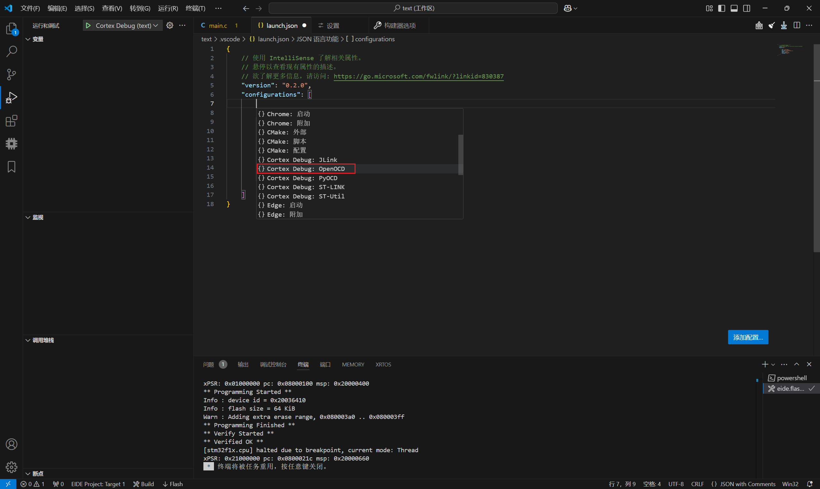This screenshot has height=489, width=820.
Task: Click the suggestion list scrollbar thumb
Action: pyautogui.click(x=461, y=155)
